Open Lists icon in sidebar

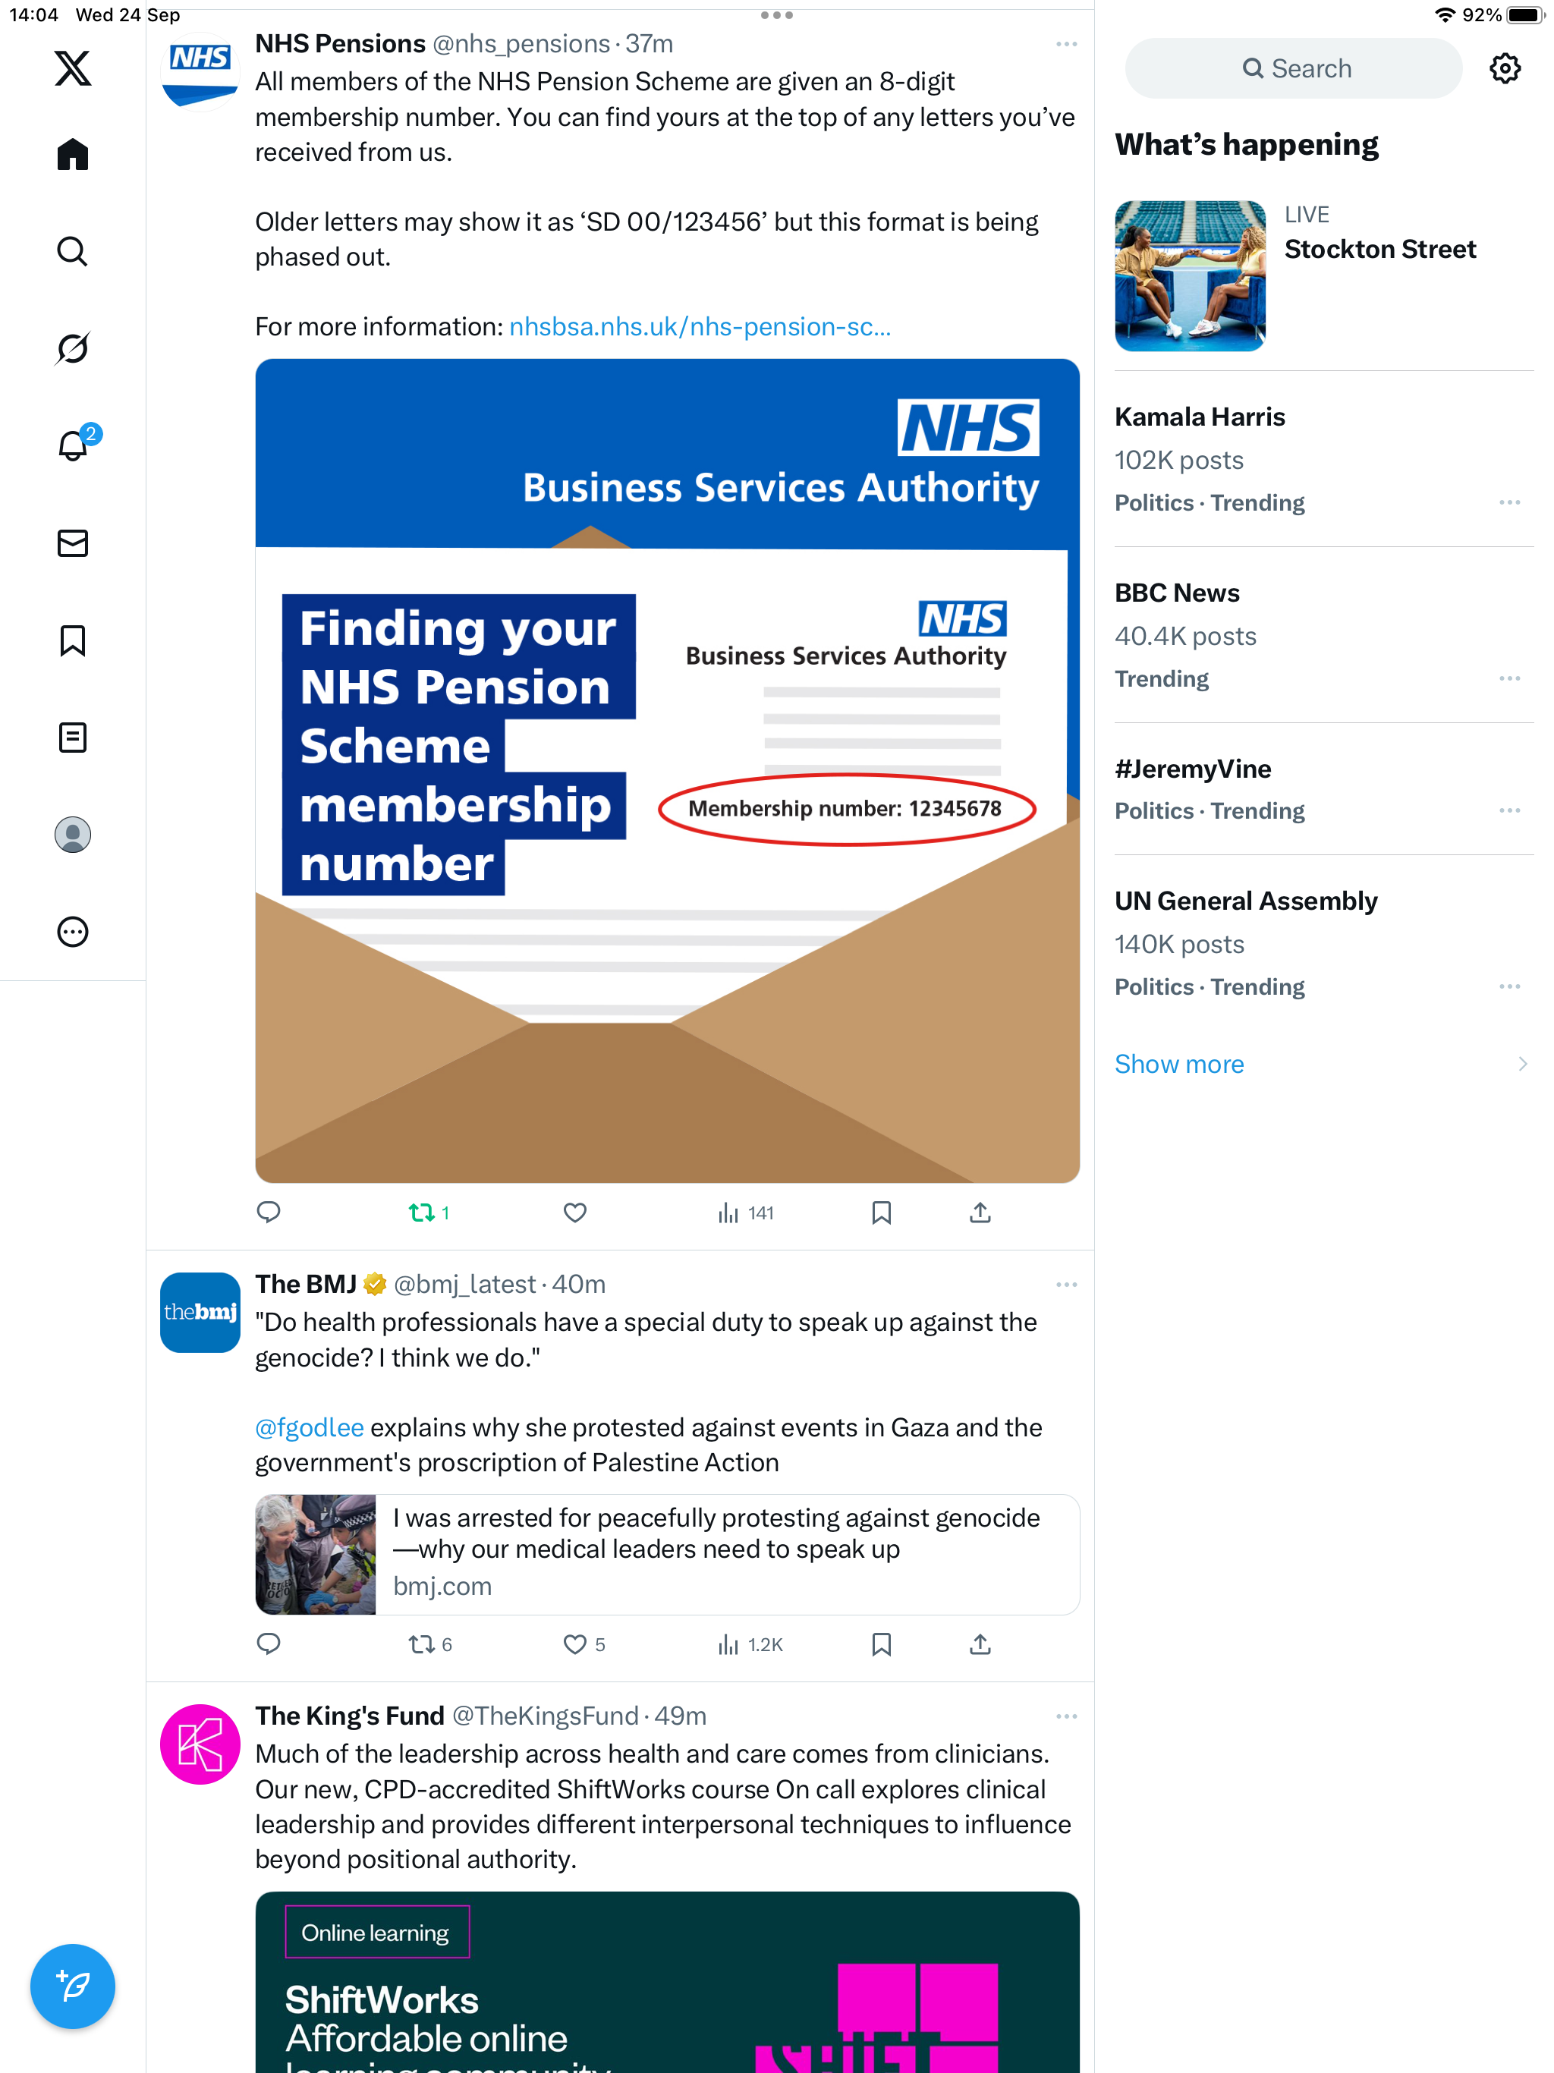pyautogui.click(x=72, y=738)
